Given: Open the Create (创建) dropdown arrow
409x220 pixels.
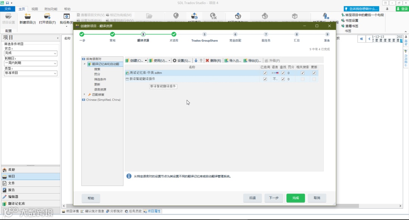Looking at the screenshot, I should pyautogui.click(x=145, y=61).
